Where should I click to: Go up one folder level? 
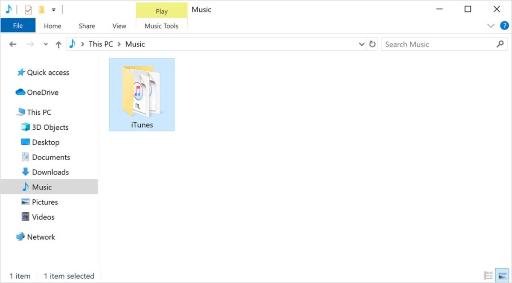pyautogui.click(x=58, y=44)
